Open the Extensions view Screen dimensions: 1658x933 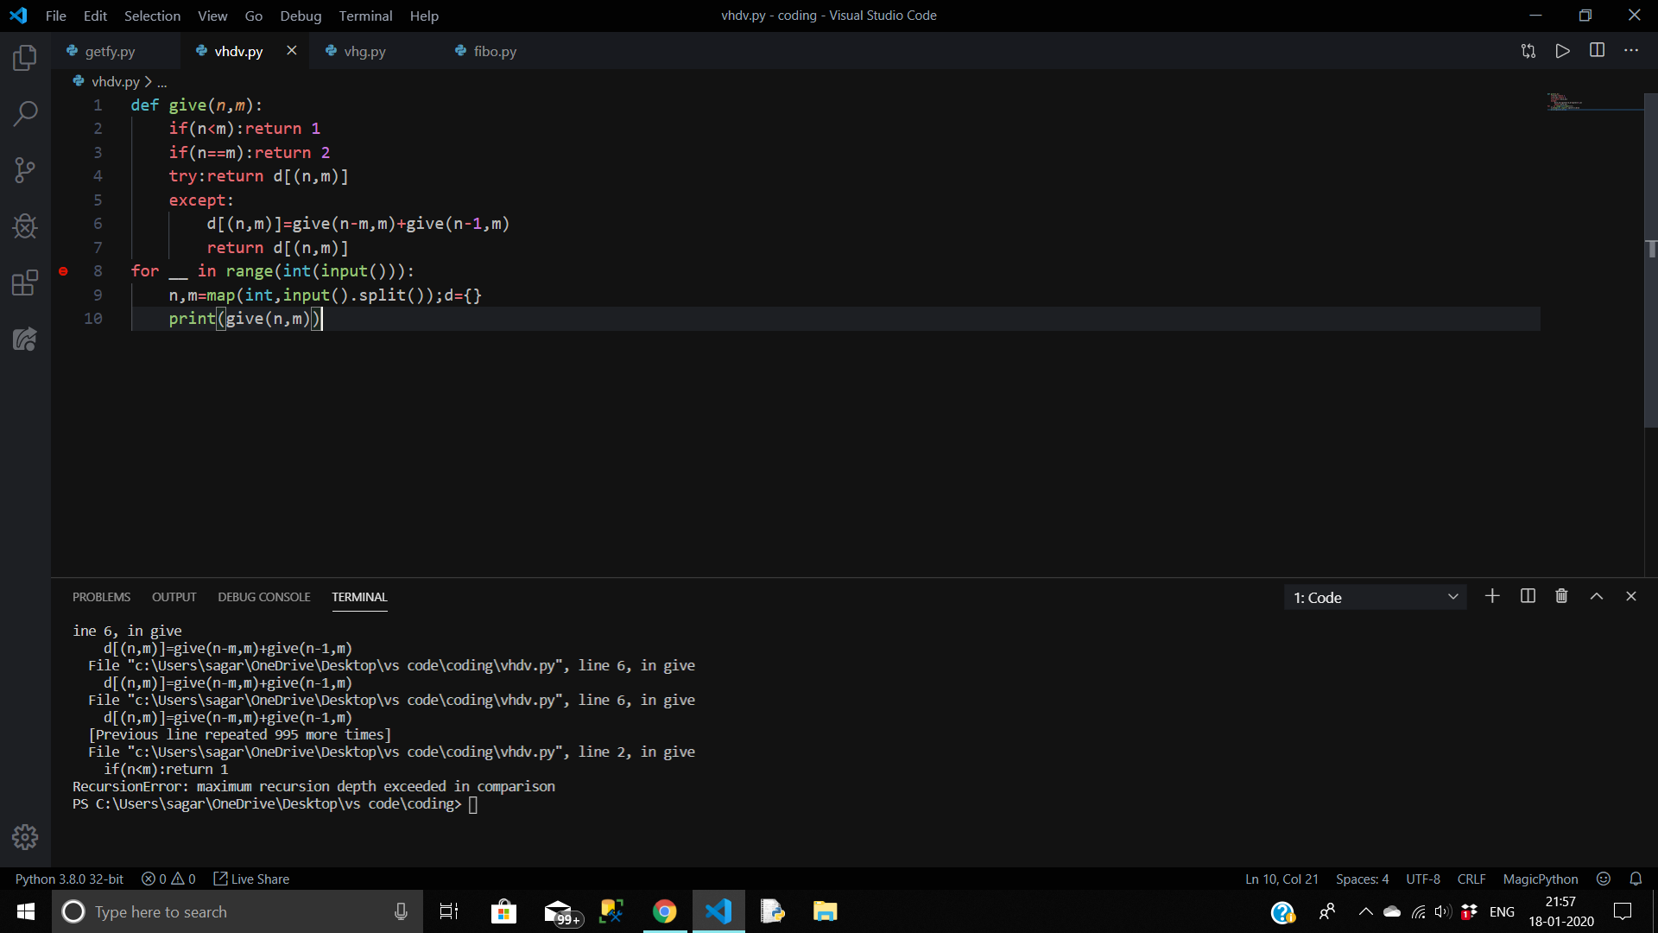(25, 282)
